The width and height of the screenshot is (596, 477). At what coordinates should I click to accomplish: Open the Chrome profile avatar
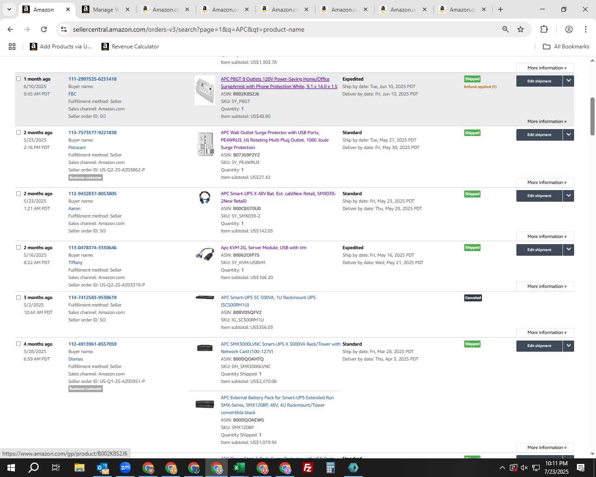point(569,29)
